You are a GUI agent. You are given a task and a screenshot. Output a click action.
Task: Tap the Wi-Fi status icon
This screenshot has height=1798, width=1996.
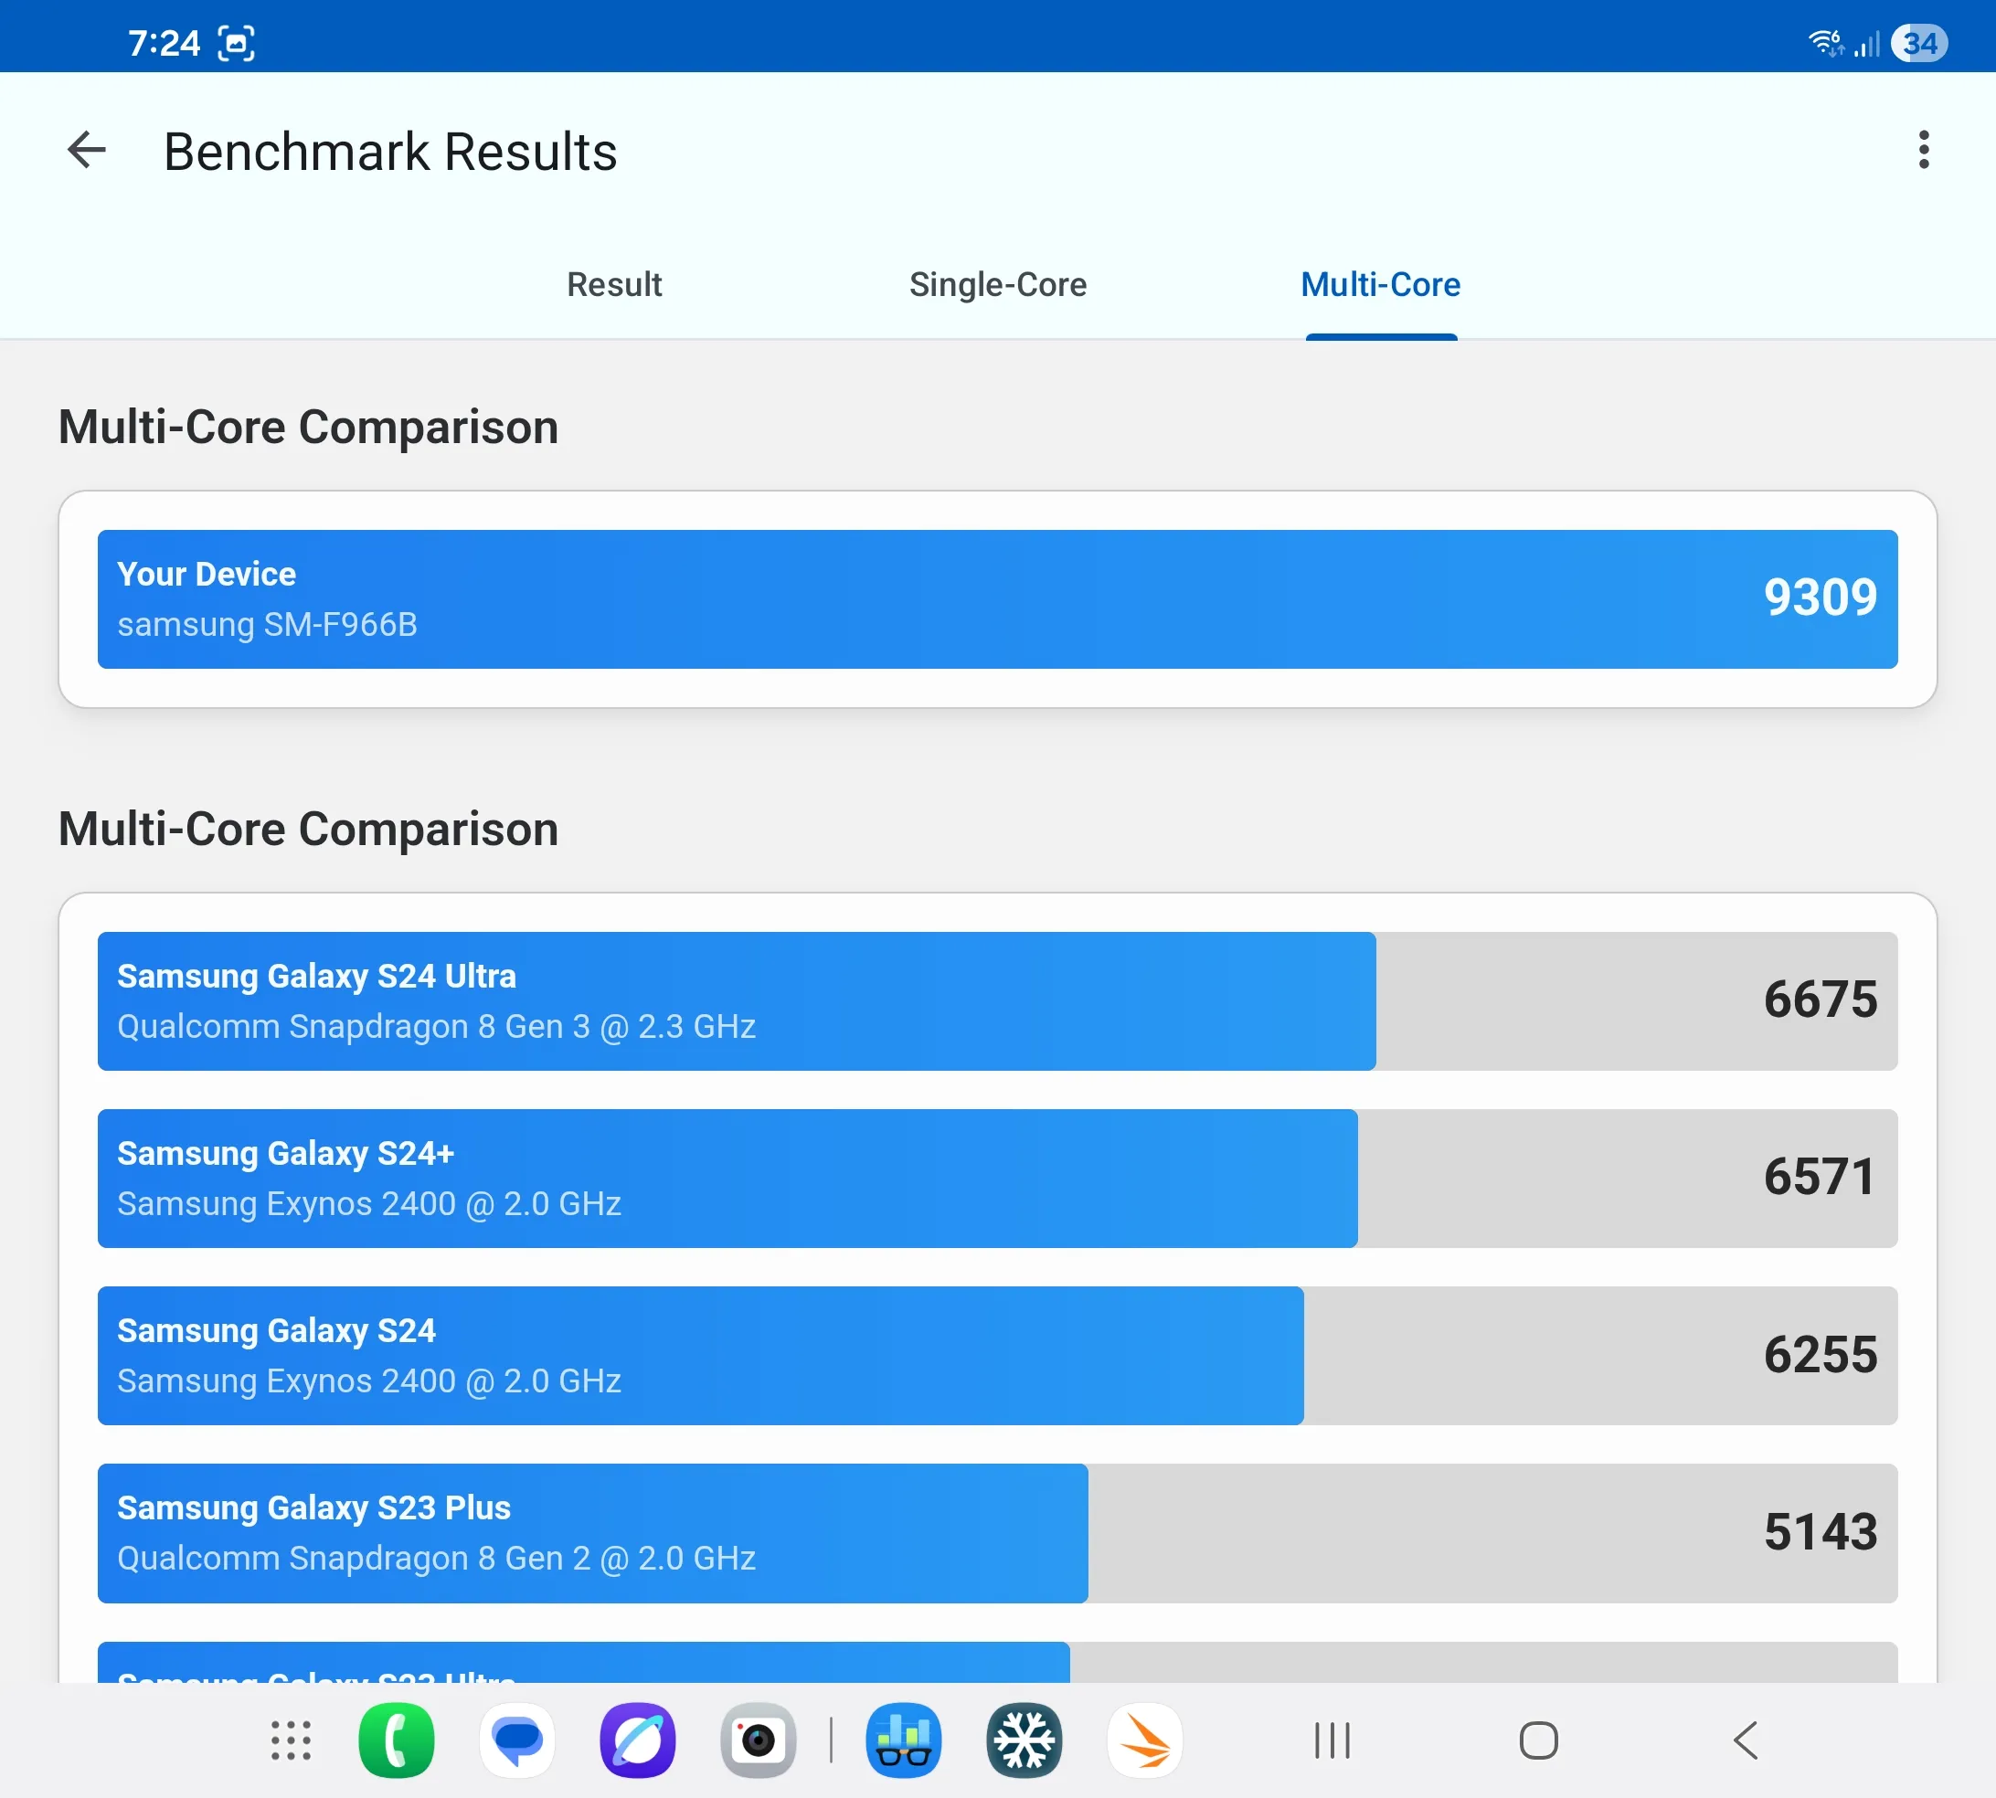coord(1826,42)
